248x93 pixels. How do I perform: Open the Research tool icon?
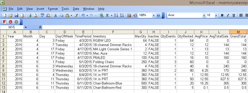(48, 15)
